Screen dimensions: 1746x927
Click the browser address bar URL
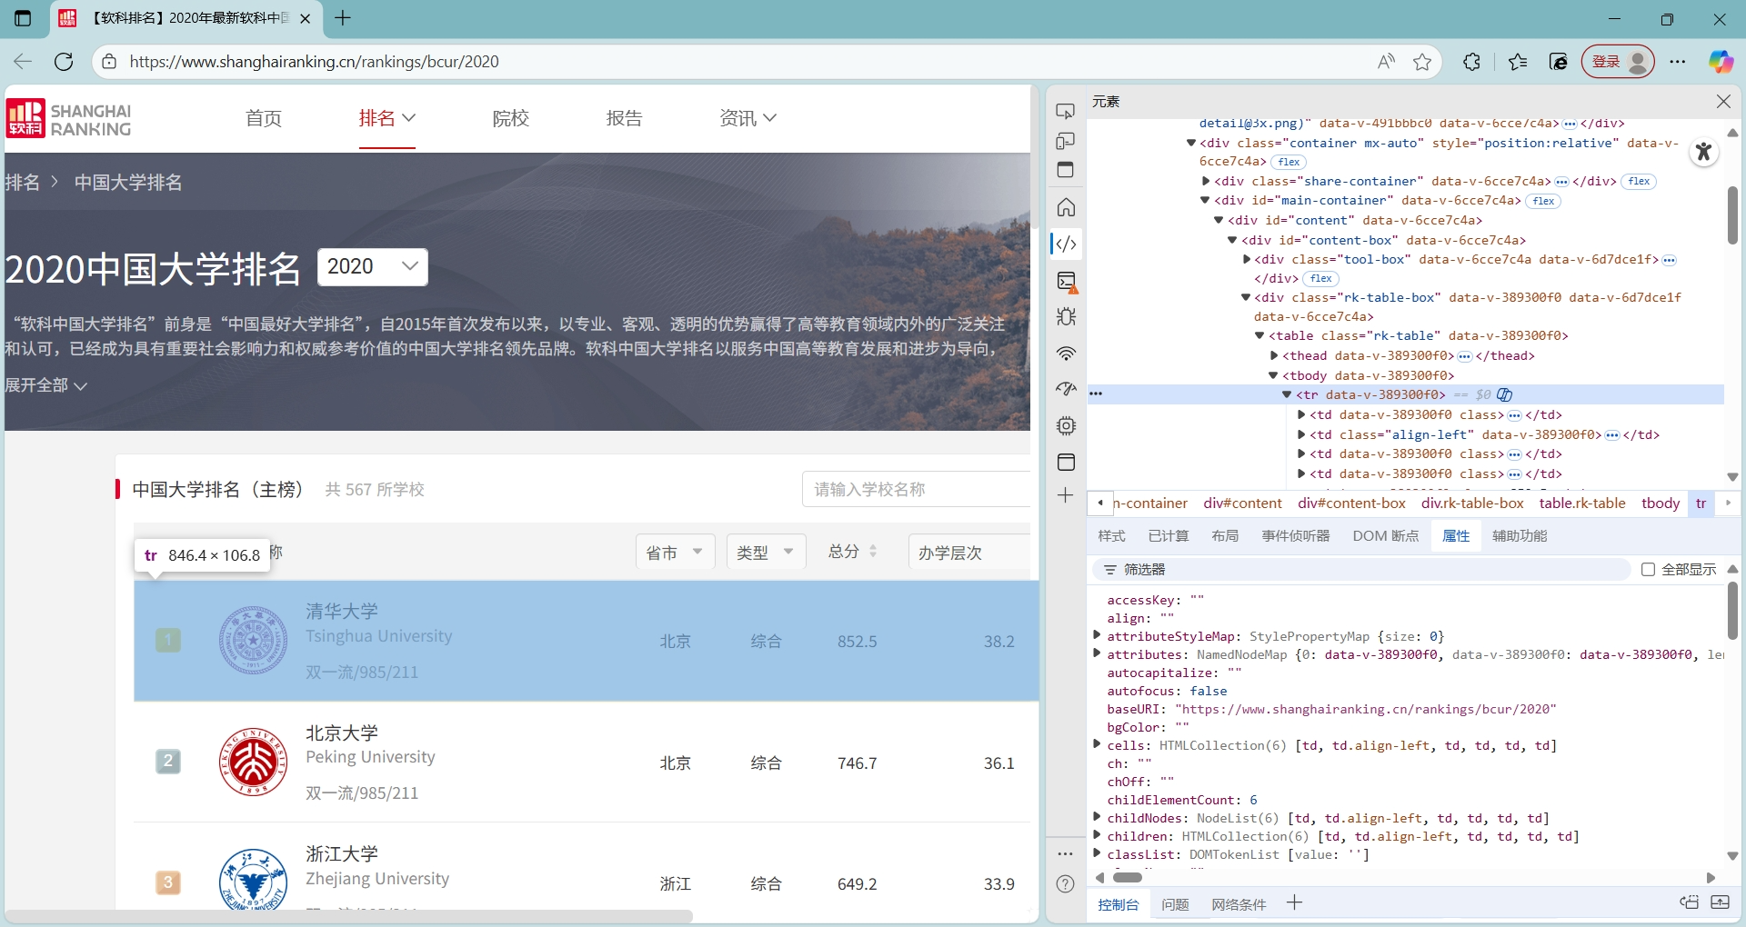click(314, 62)
